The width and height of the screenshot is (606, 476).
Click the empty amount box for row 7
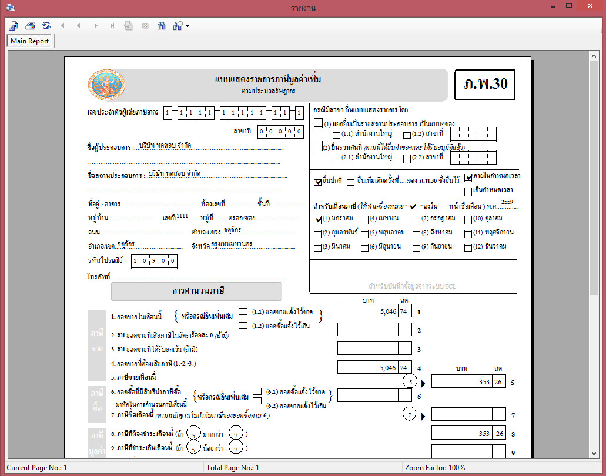pyautogui.click(x=468, y=414)
